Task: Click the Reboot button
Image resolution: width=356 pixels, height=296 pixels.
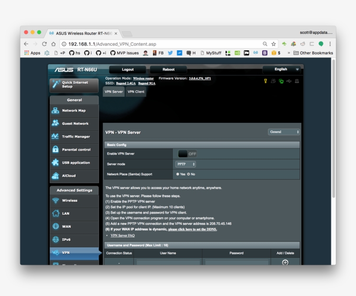Action: tap(168, 69)
